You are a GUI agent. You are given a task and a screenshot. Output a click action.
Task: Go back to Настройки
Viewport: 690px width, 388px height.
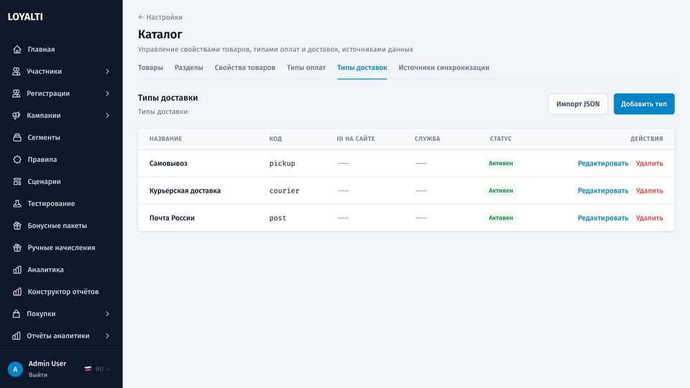click(160, 17)
